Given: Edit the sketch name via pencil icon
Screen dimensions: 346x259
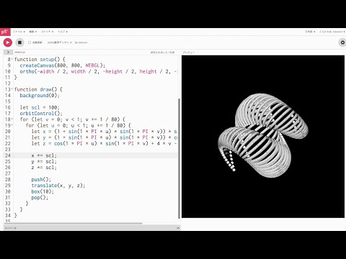Looking at the screenshot, I should pos(71,42).
